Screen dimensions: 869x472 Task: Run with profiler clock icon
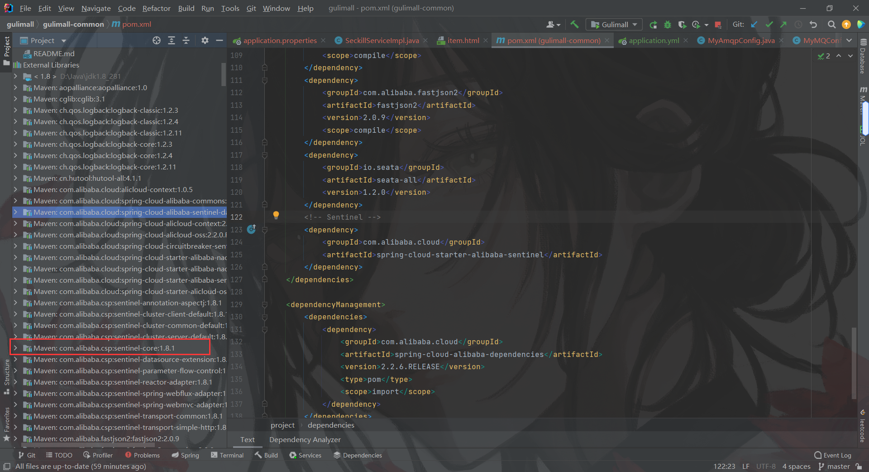click(x=696, y=24)
